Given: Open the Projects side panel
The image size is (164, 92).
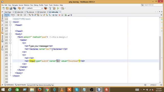Looking at the screenshot, I should (x=2, y=30).
